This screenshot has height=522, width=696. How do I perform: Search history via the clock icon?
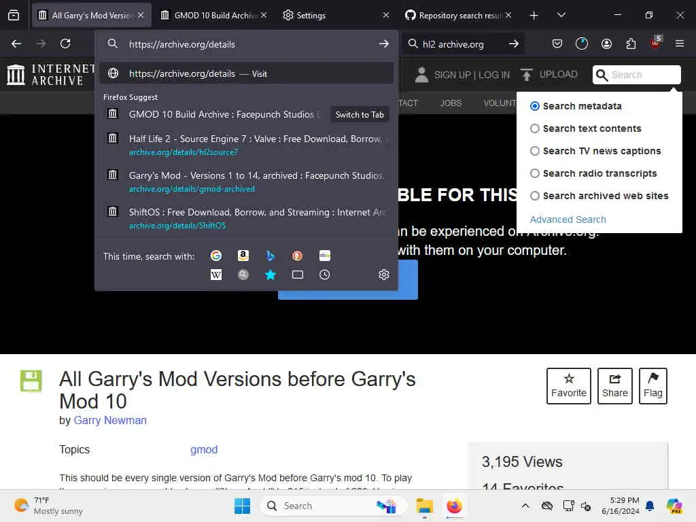(324, 275)
